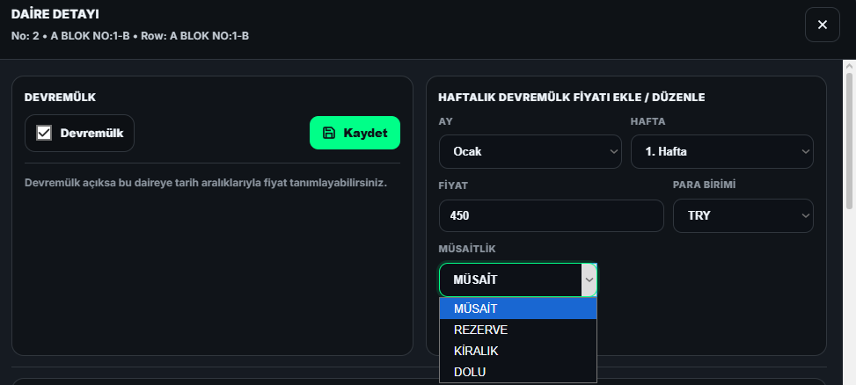The width and height of the screenshot is (856, 385).
Task: Click the floppy disk save icon
Action: [x=329, y=133]
